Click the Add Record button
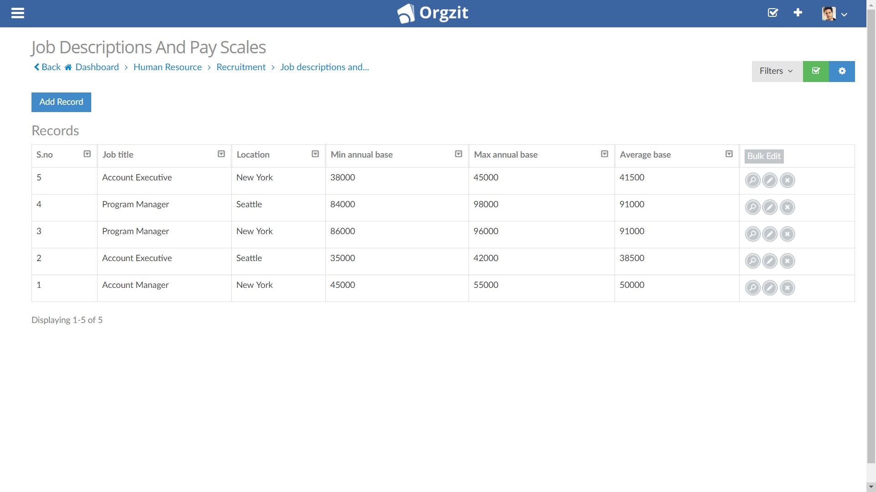The image size is (876, 492). tap(61, 102)
